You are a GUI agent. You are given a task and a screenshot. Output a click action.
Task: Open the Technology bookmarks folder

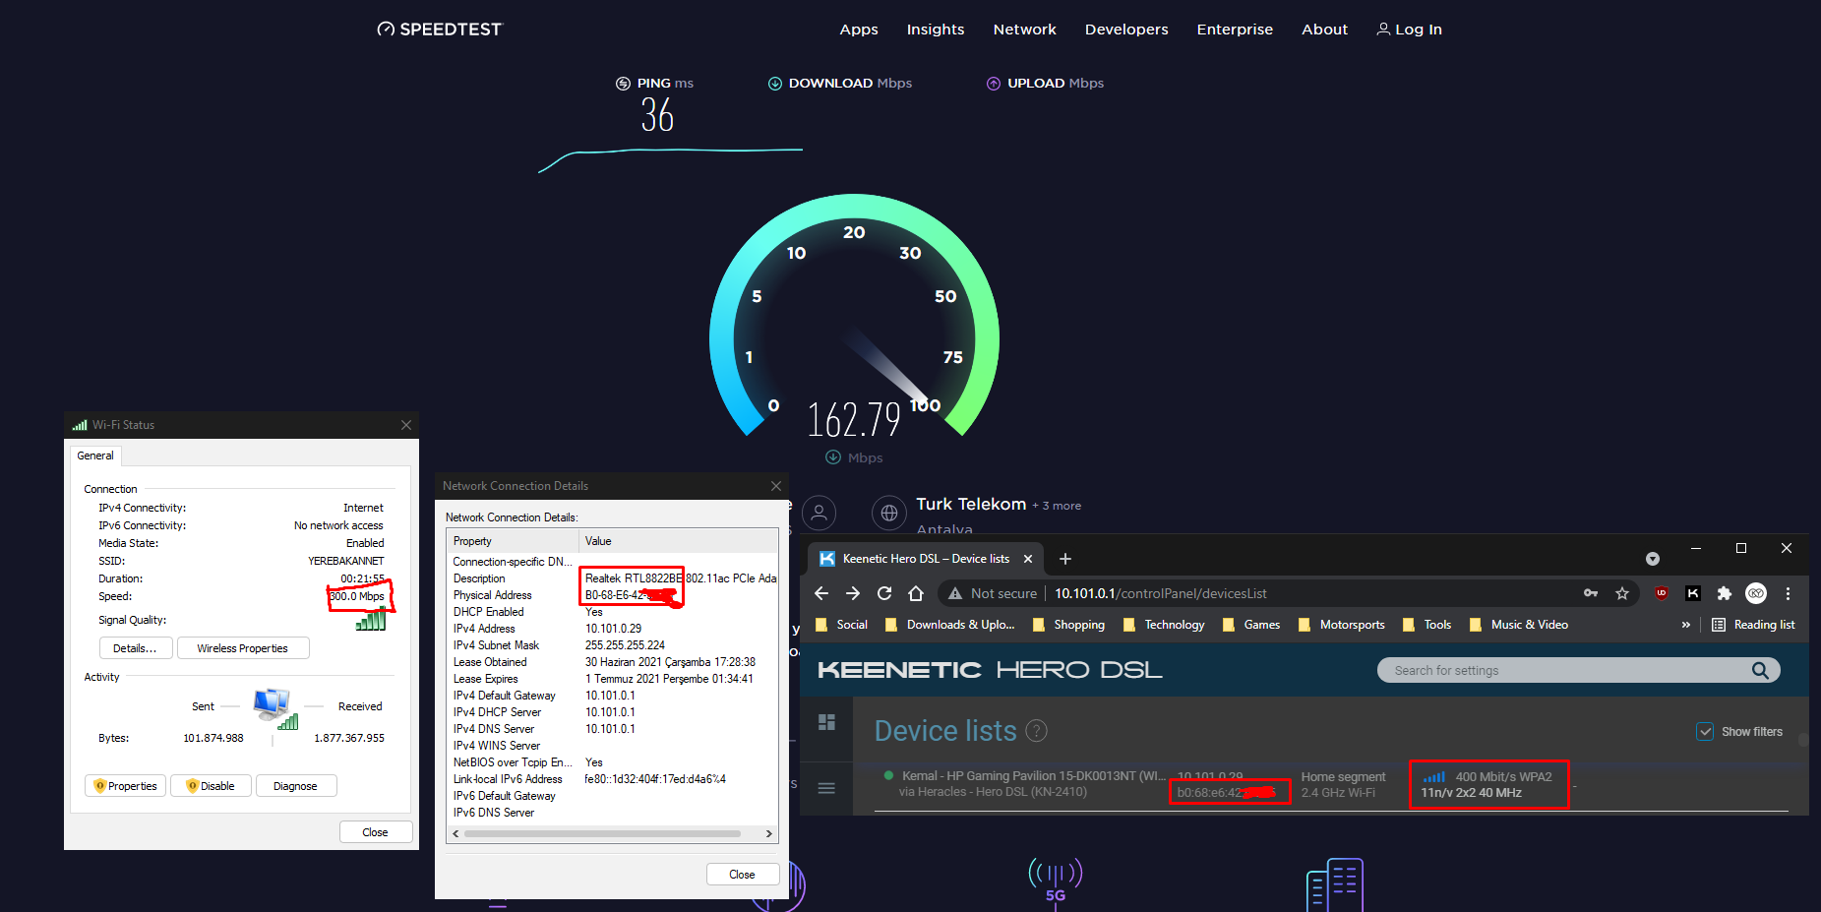pos(1164,625)
